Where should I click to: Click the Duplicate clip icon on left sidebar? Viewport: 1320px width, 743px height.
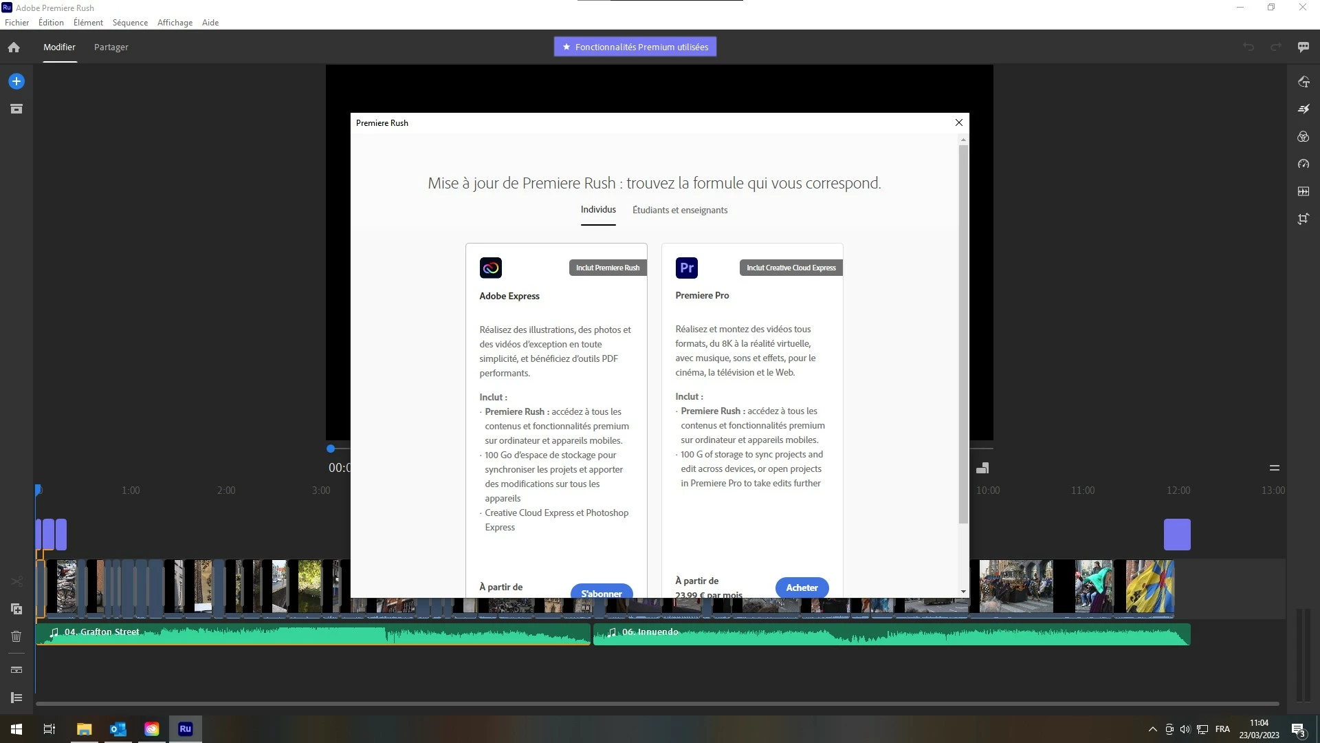click(16, 609)
